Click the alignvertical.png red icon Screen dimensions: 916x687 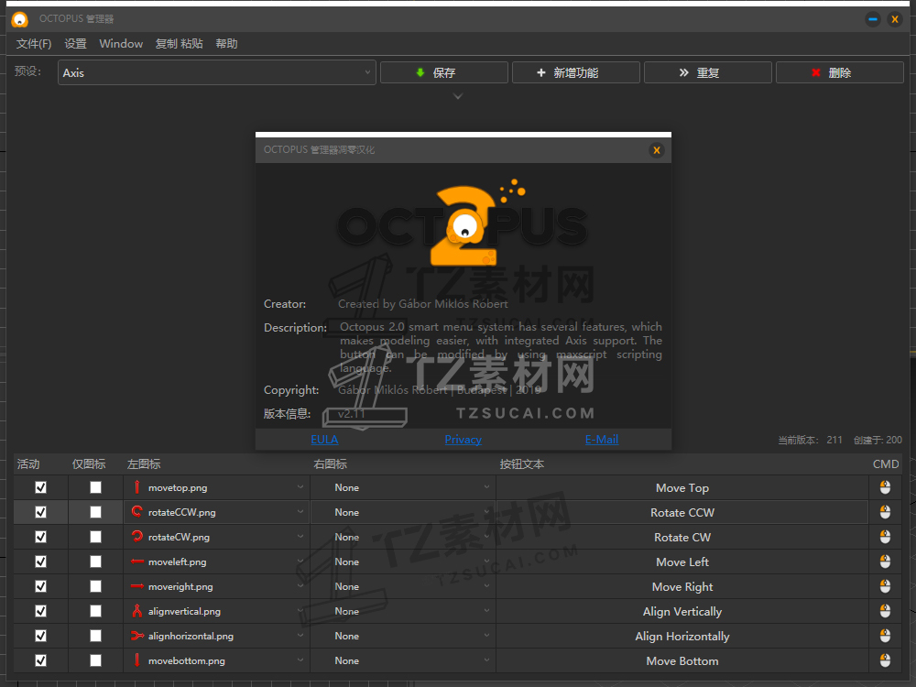click(136, 611)
